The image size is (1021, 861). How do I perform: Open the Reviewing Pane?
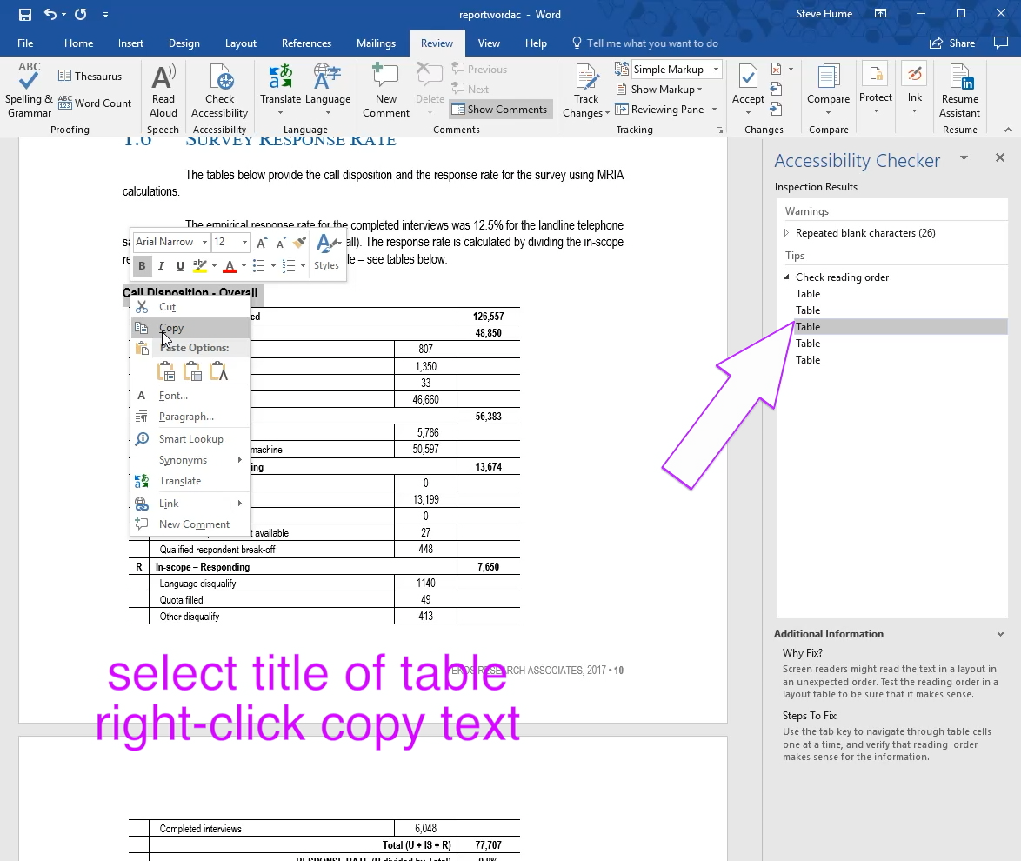(659, 110)
